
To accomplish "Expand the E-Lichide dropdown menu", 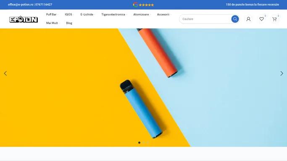I will click(87, 14).
